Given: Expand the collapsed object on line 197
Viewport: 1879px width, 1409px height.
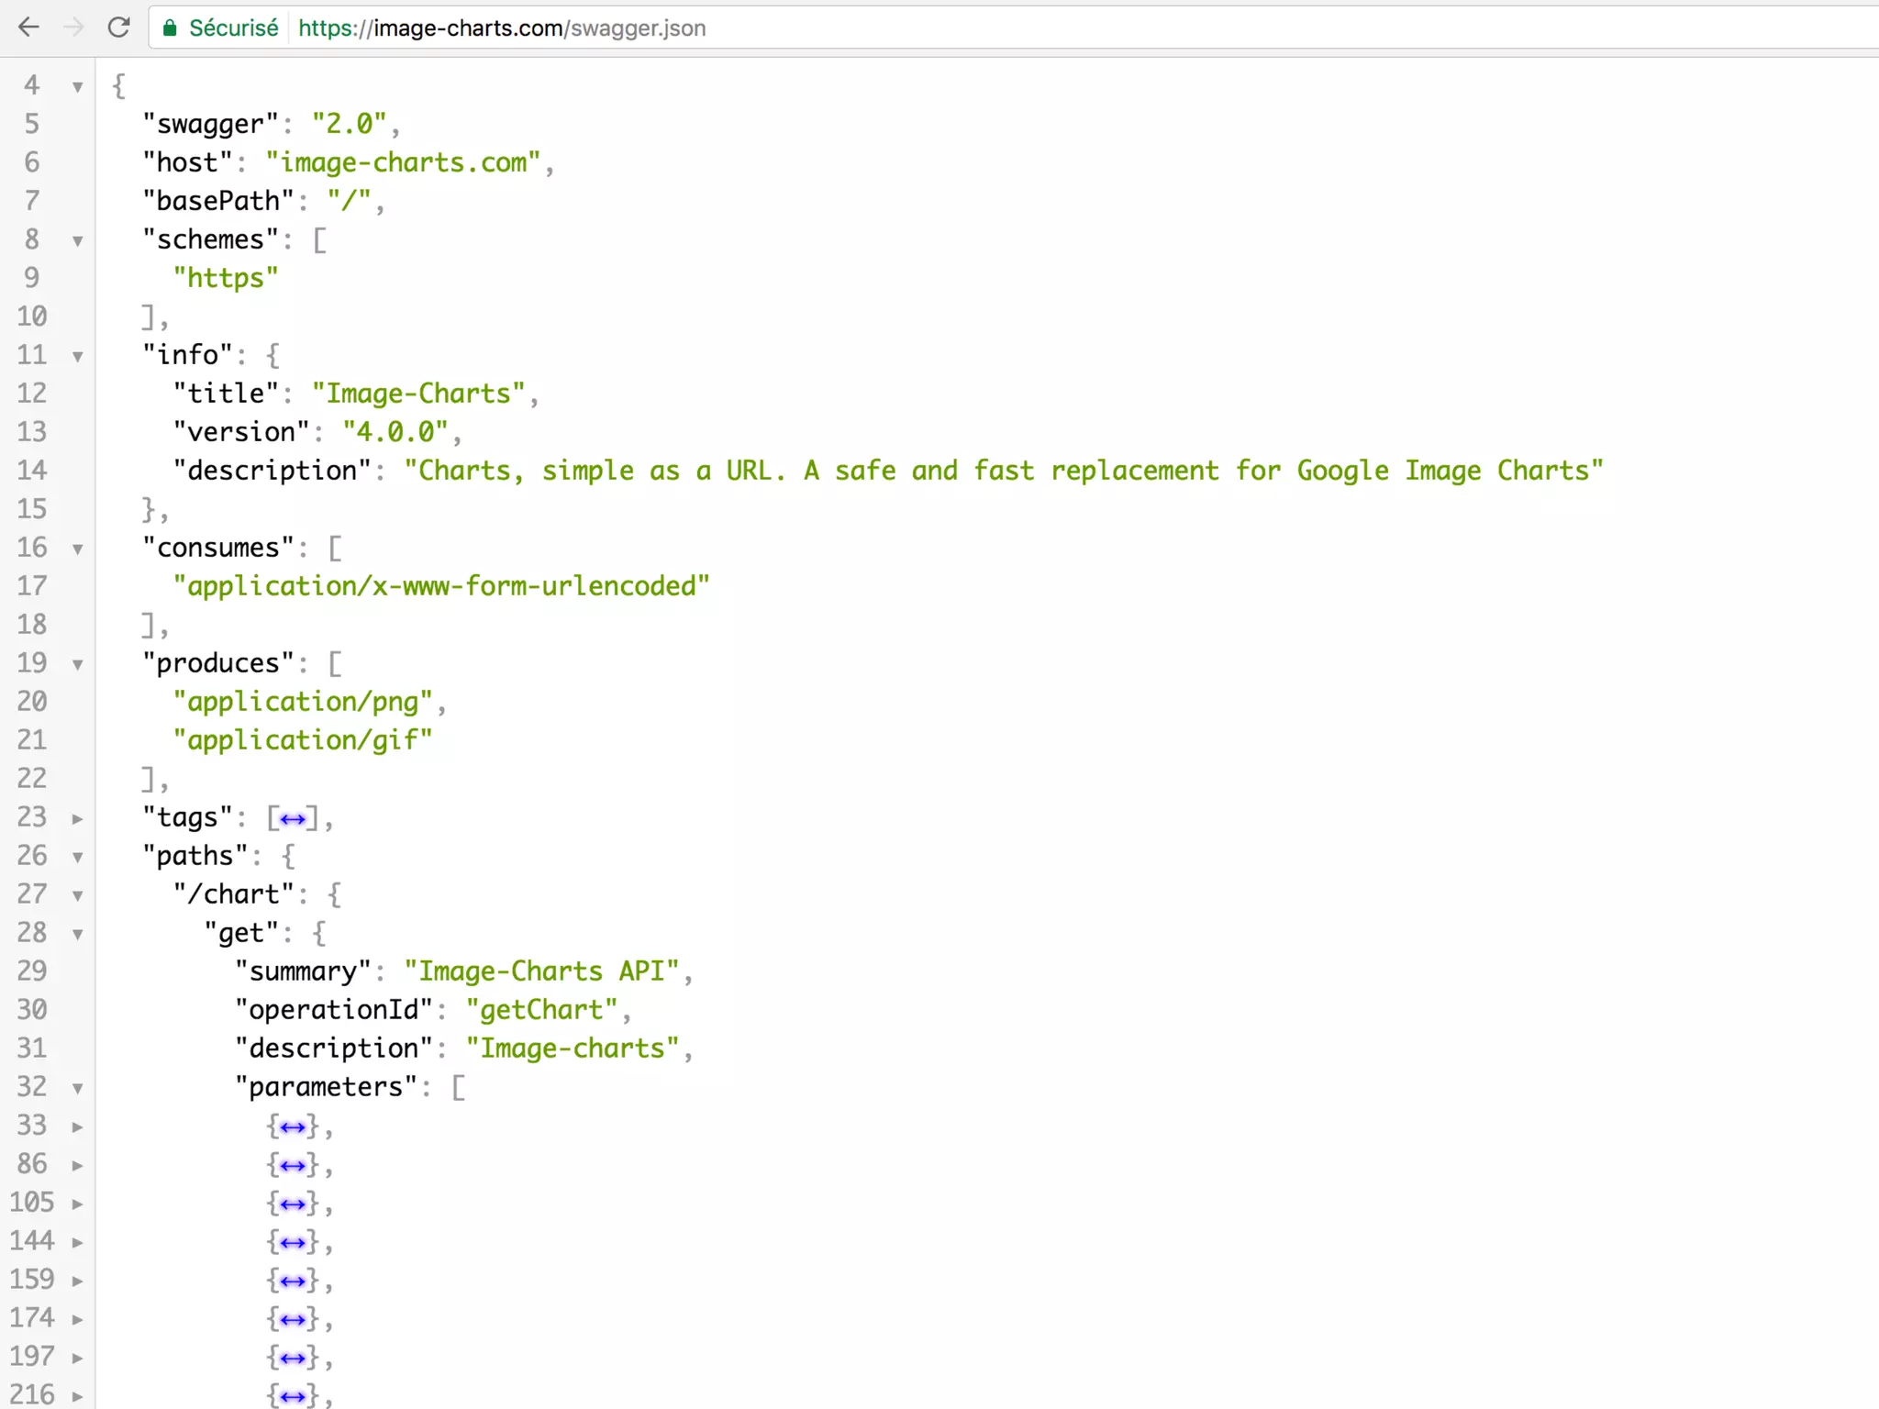Looking at the screenshot, I should click(x=293, y=1358).
